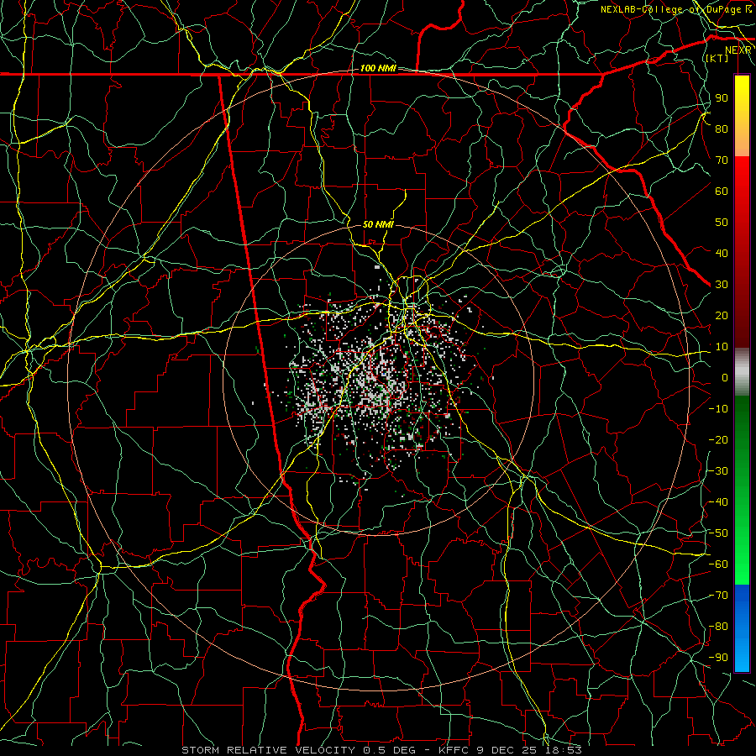Click the 60 value on the velocity scale
Viewport: 756px width, 756px height.
722,191
